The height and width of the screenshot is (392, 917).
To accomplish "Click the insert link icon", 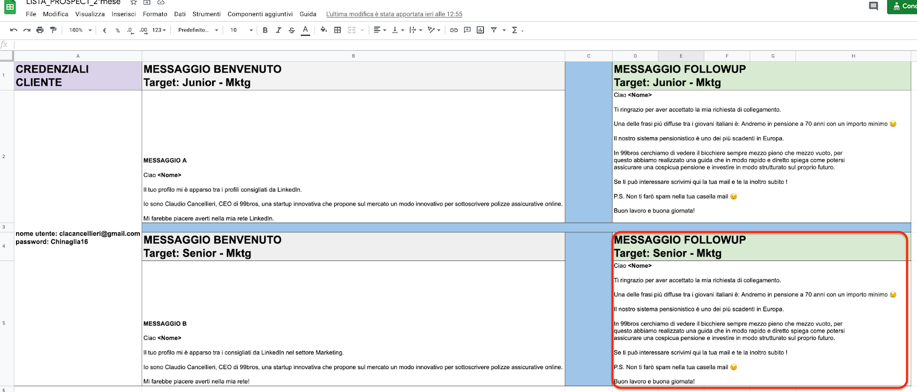I will 454,30.
